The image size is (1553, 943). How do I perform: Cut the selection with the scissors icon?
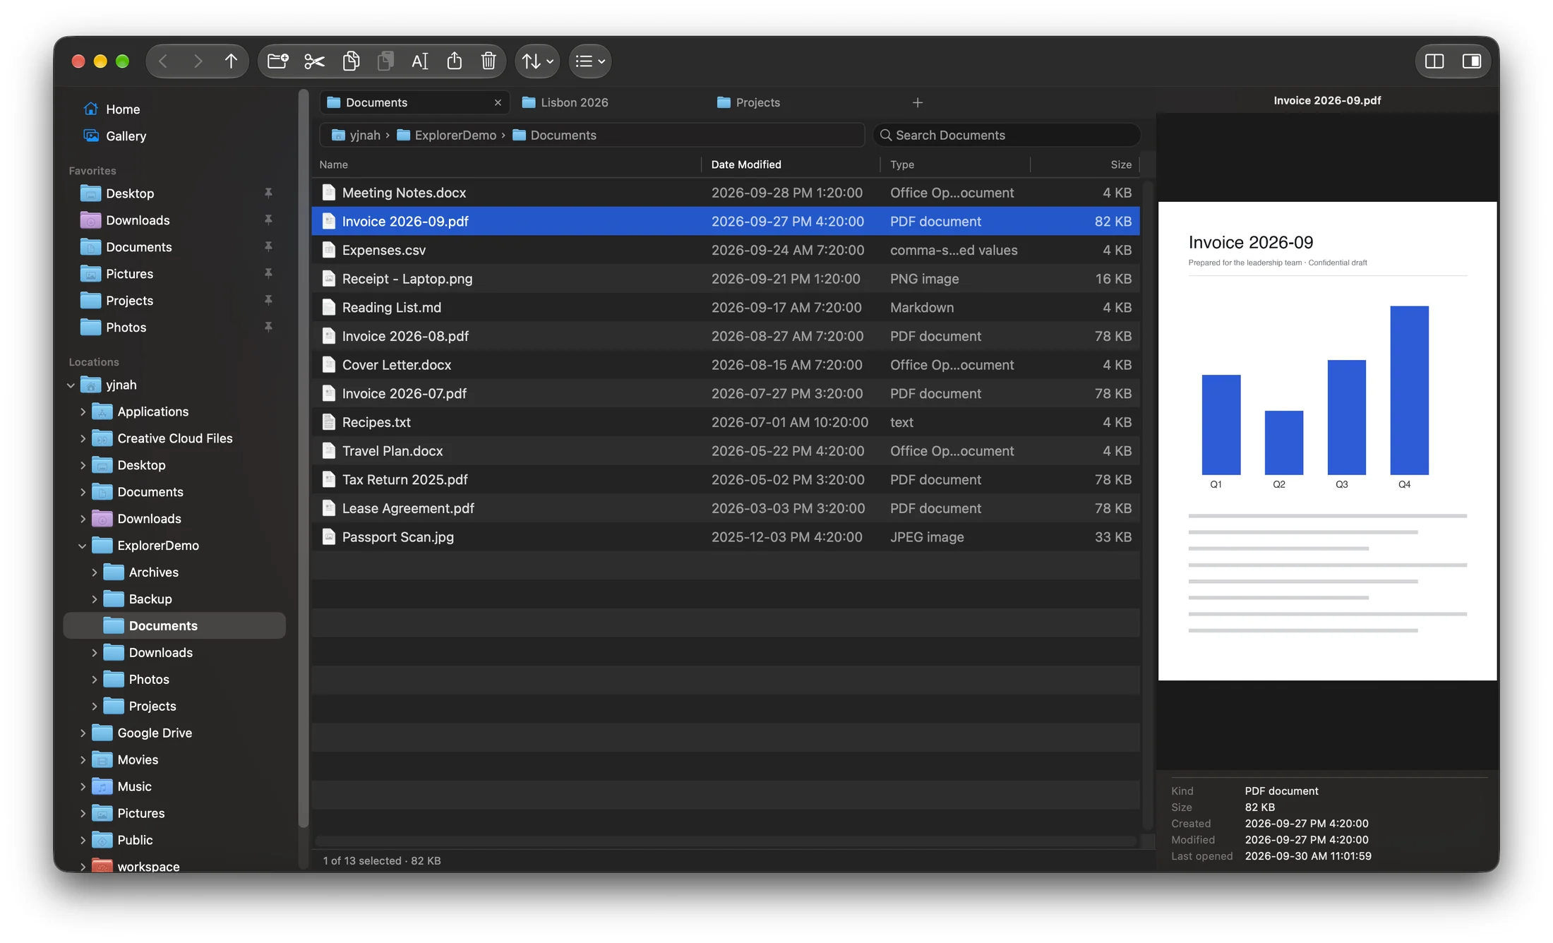(x=314, y=61)
